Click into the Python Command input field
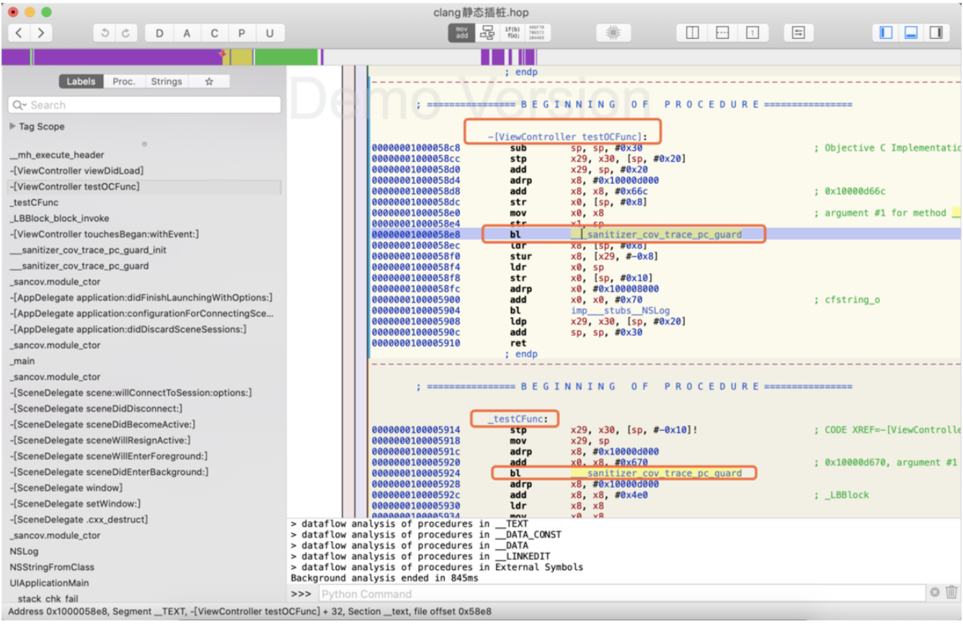The height and width of the screenshot is (624, 963). pyautogui.click(x=622, y=594)
